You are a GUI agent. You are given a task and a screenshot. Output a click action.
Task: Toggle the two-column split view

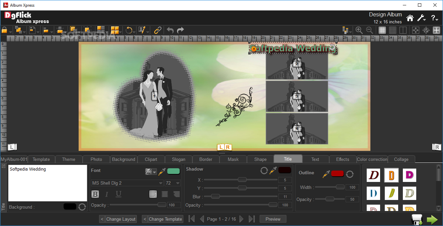coord(403,30)
